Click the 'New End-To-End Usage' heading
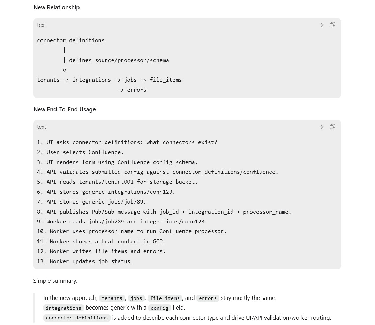Viewport: 375px width, 325px height. (65, 109)
